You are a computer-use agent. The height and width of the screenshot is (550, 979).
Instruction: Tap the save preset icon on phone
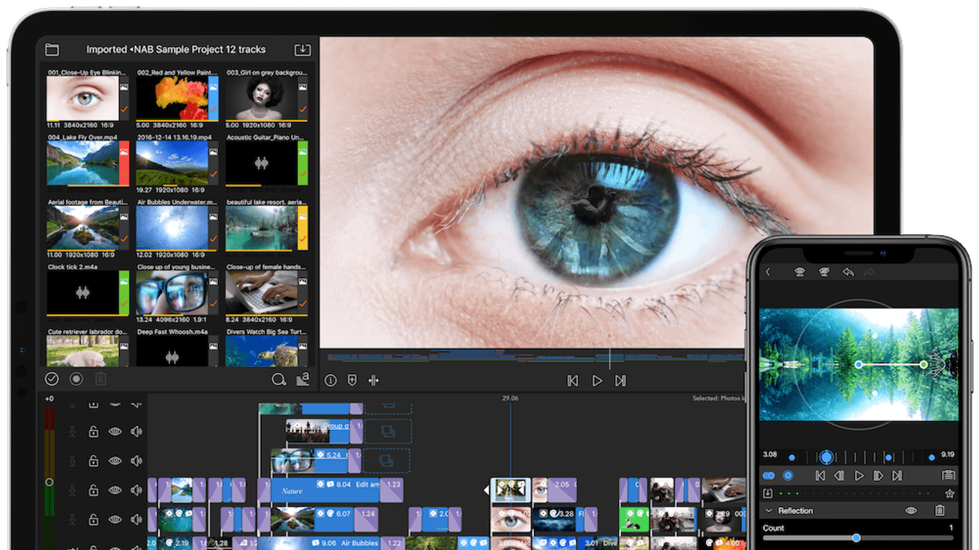point(768,493)
